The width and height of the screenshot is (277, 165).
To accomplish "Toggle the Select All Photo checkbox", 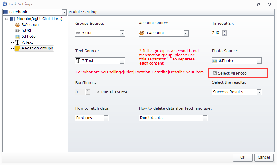I will [x=215, y=73].
